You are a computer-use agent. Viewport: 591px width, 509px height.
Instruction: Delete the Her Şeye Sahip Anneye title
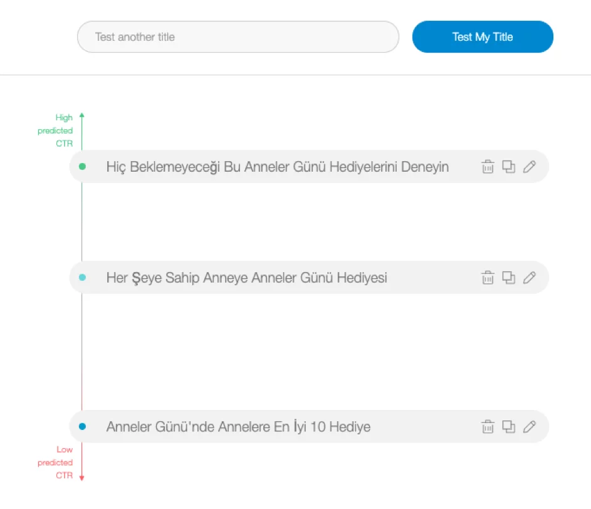pos(488,277)
